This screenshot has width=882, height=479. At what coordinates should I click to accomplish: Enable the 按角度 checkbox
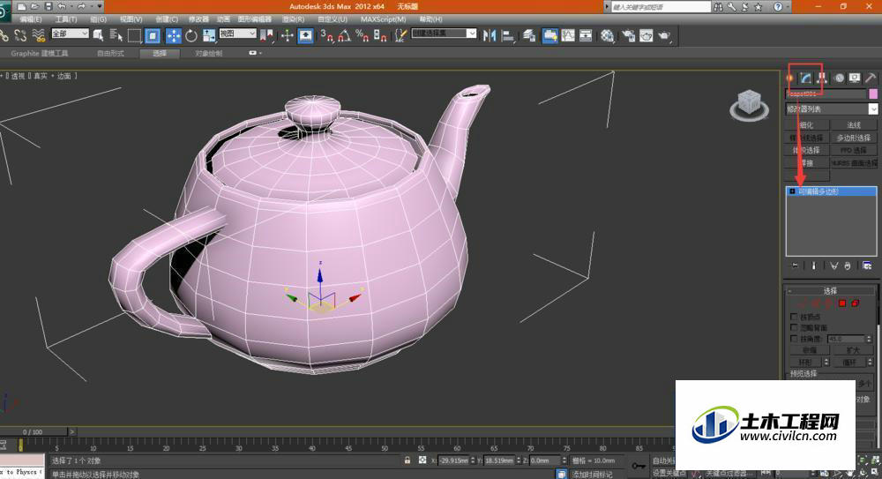(x=794, y=338)
